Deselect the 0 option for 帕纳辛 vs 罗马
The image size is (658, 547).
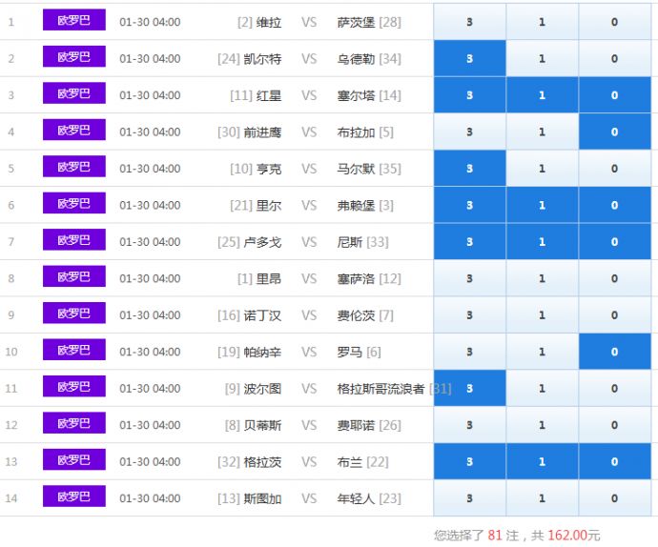click(x=615, y=352)
